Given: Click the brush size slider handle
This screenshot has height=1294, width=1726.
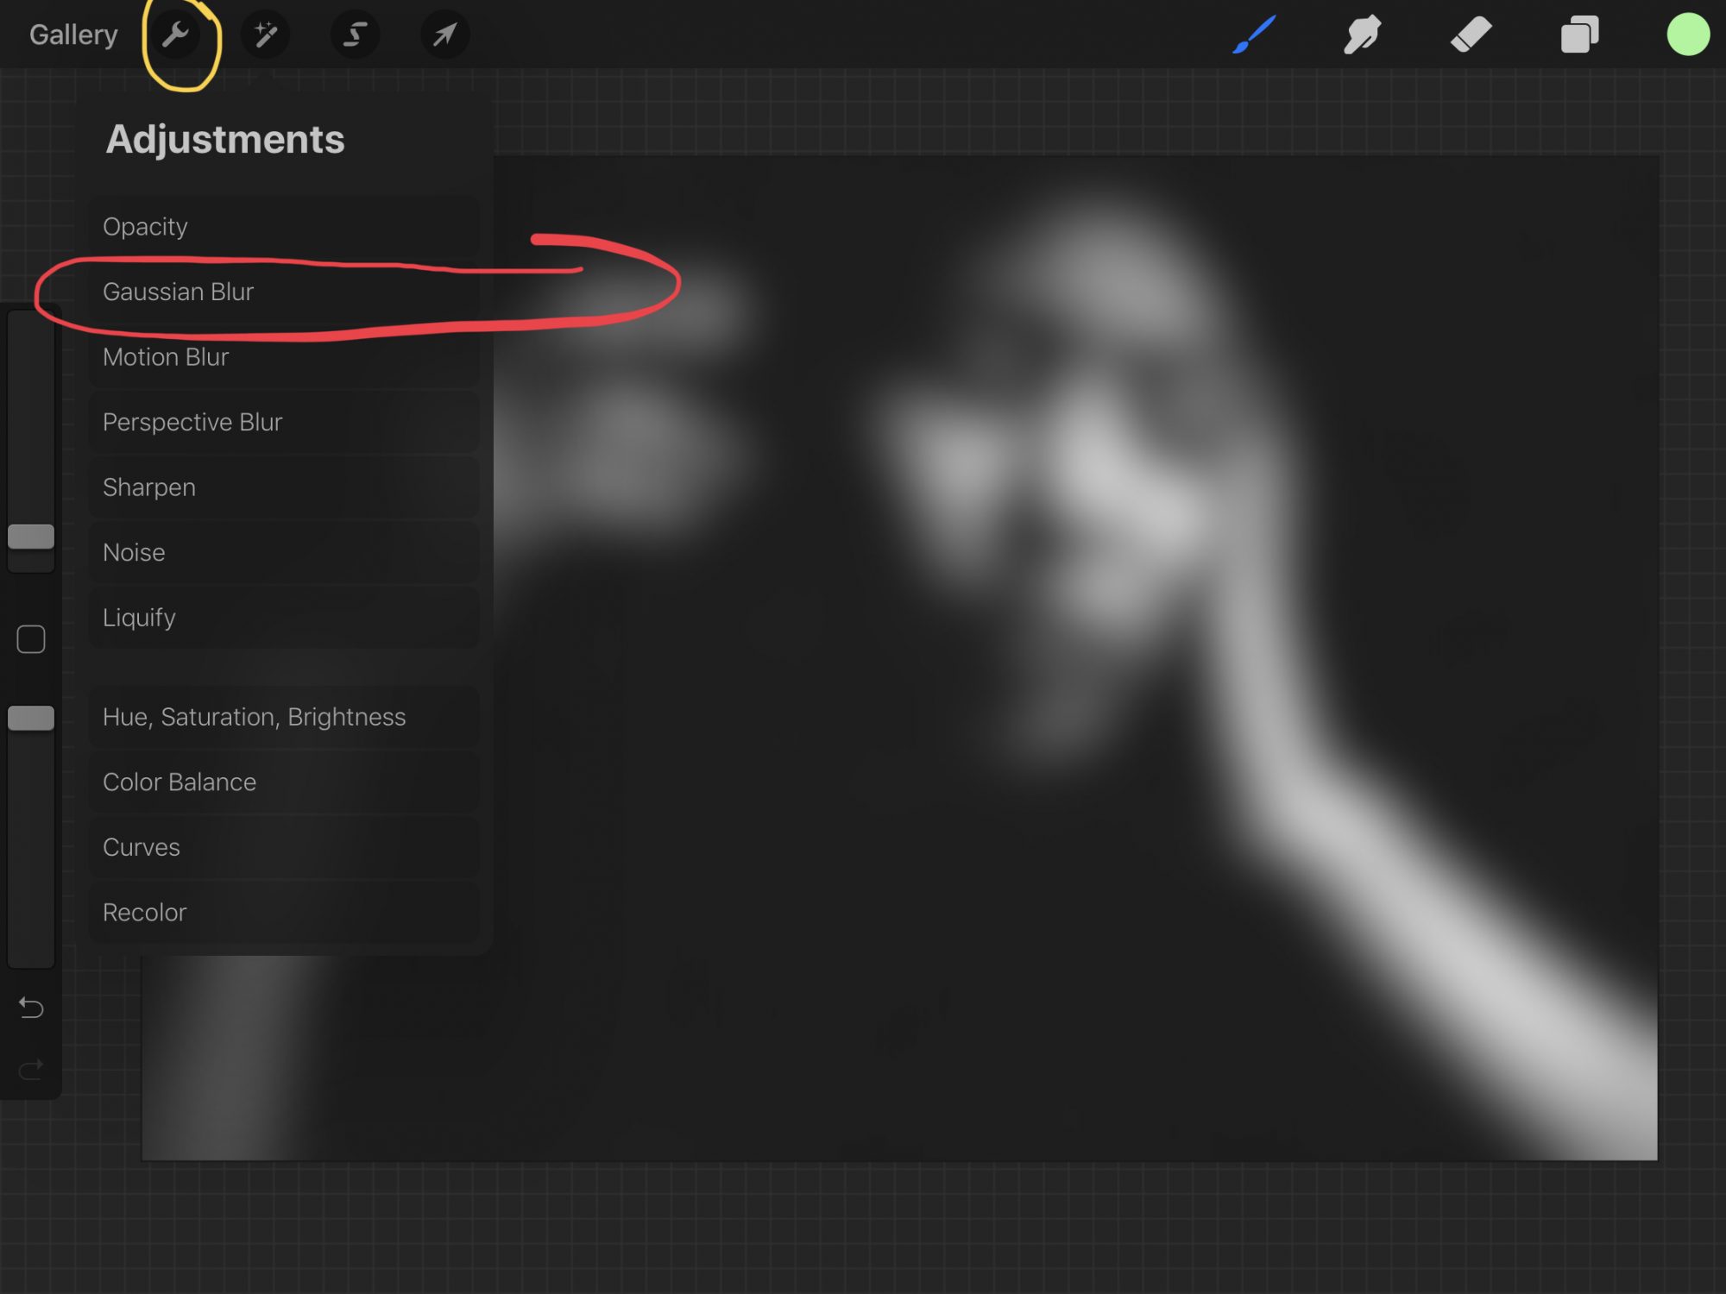Looking at the screenshot, I should tap(31, 537).
